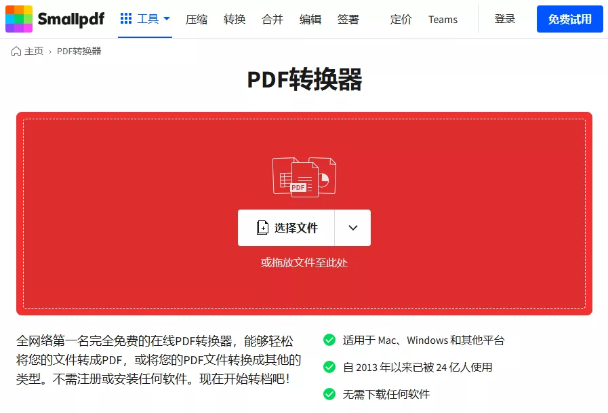
Task: Select the 签署 tool in the navigation
Action: (348, 20)
